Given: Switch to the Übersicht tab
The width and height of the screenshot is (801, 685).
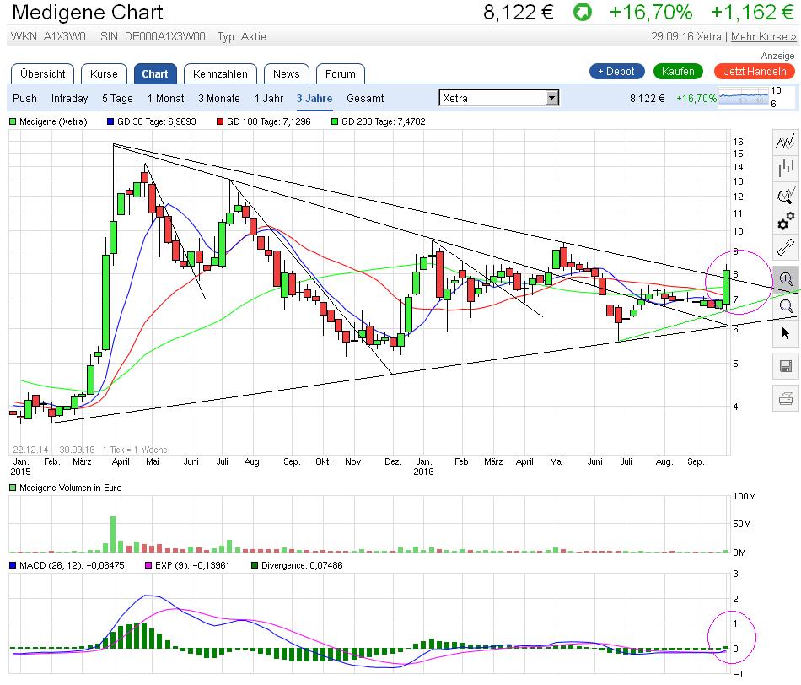Looking at the screenshot, I should pyautogui.click(x=42, y=73).
